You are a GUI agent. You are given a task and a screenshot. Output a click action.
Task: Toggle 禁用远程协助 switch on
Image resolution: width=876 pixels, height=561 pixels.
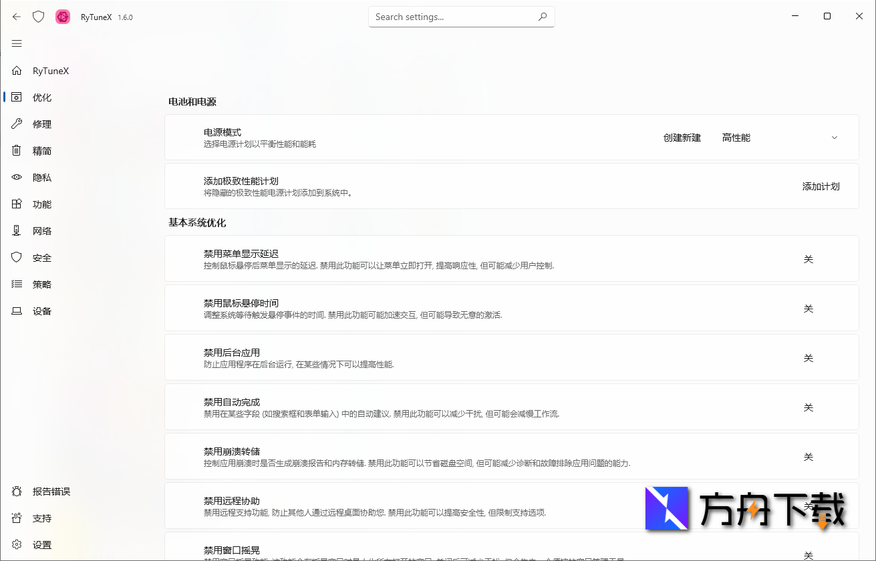tap(809, 506)
